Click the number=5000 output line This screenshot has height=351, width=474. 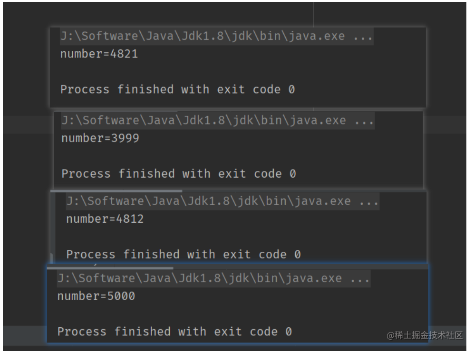point(96,296)
